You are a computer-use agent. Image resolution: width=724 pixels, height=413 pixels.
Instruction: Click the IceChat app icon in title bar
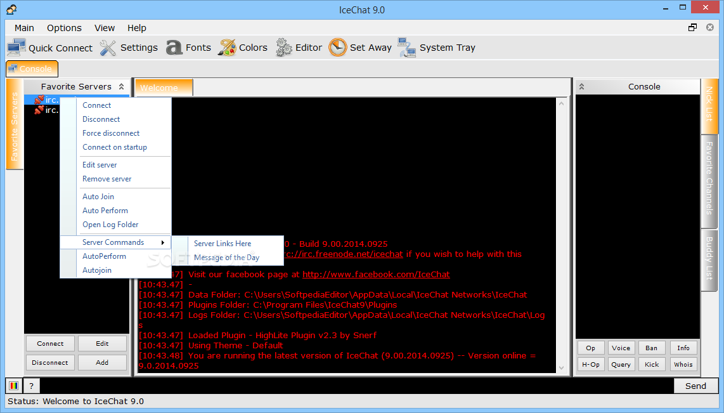11,10
